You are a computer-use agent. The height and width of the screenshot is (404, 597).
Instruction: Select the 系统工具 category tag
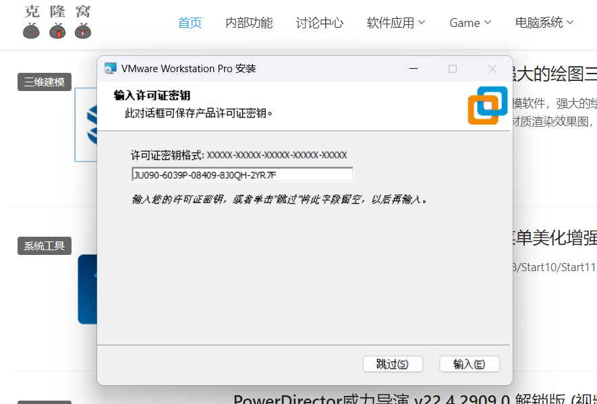tap(44, 246)
